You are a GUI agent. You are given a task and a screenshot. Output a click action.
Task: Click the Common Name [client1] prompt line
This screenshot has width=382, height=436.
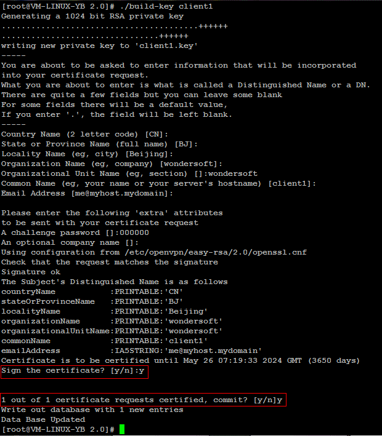[x=158, y=183]
